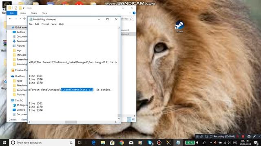Click the battery 97% indicator
This screenshot has height=146, width=261.
pos(190,142)
